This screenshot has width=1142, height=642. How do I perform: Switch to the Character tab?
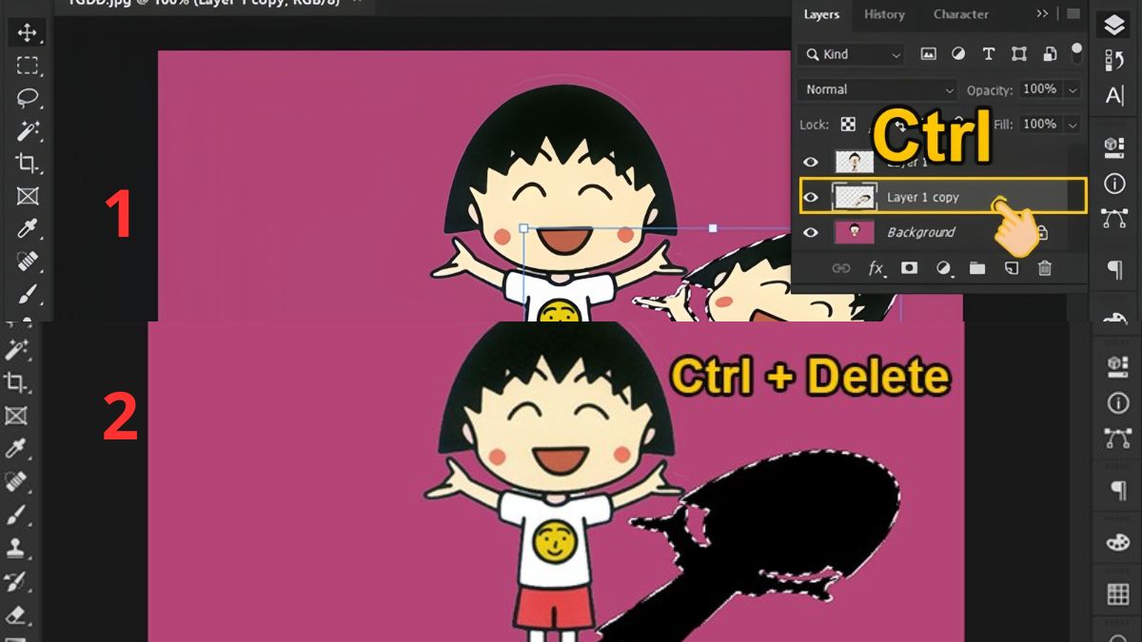[x=960, y=14]
